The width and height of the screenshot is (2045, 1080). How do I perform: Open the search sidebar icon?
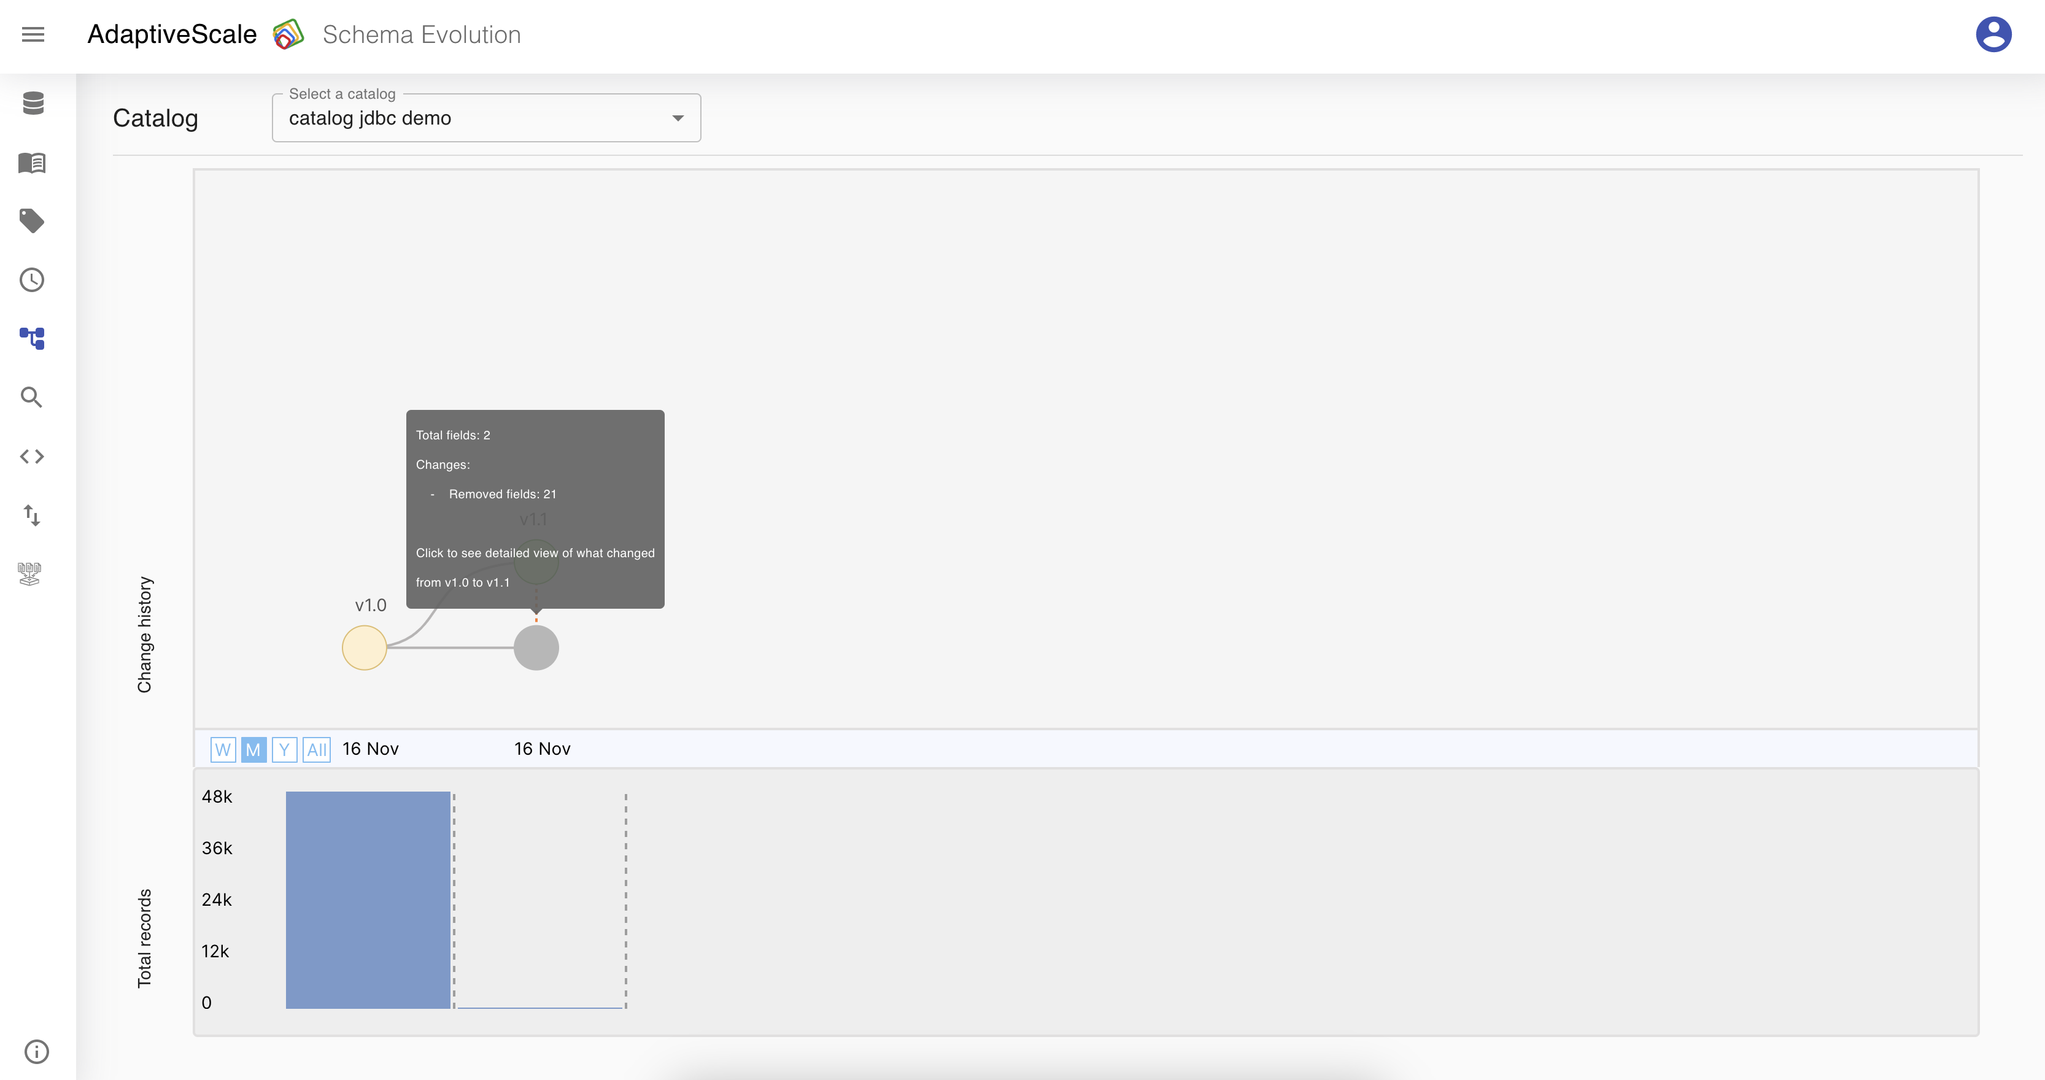pos(31,397)
